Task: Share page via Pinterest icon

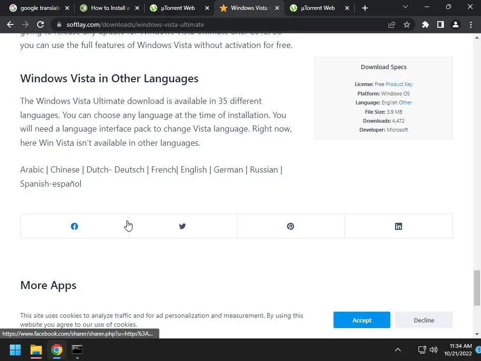Action: (x=290, y=226)
